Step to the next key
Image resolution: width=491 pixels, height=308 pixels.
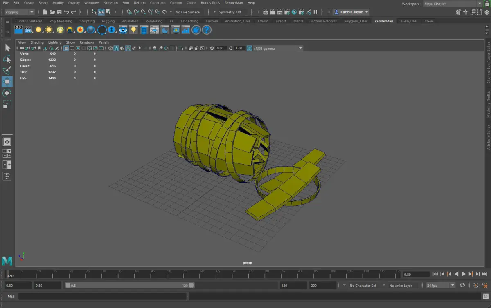(471, 274)
